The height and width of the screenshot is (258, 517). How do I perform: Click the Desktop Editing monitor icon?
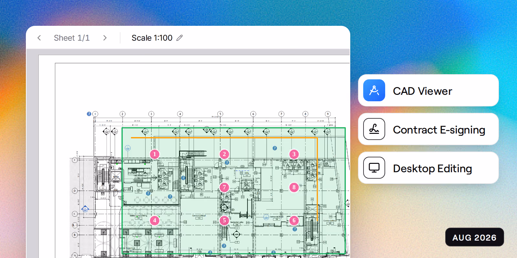[x=374, y=168]
